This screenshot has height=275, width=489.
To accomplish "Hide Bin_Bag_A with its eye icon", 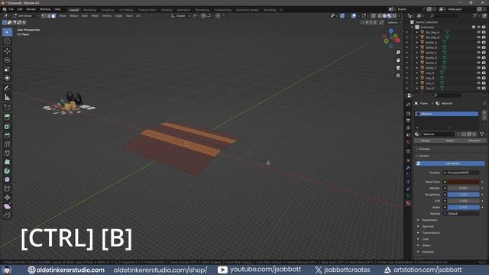I will tap(478, 32).
